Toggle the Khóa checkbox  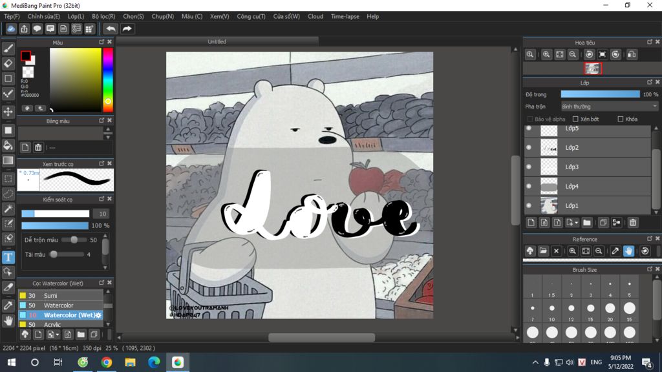pyautogui.click(x=620, y=119)
